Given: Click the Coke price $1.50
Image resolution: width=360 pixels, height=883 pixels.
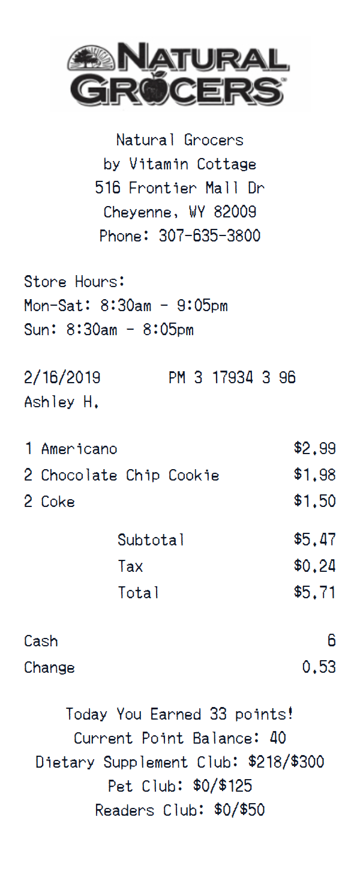Looking at the screenshot, I should click(314, 502).
